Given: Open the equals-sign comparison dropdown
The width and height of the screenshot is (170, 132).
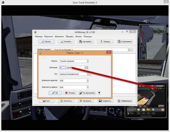Looking at the screenshot, I should point(63,68).
